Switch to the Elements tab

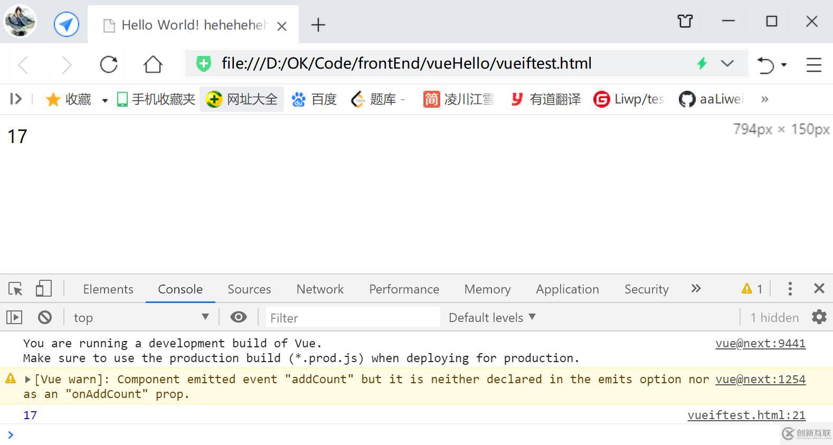tap(108, 289)
